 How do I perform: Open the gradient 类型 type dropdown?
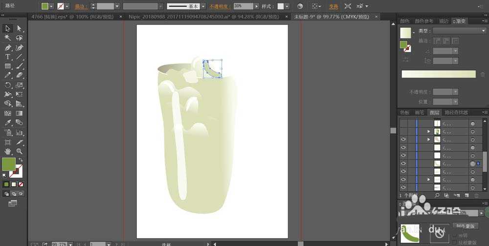click(459, 31)
